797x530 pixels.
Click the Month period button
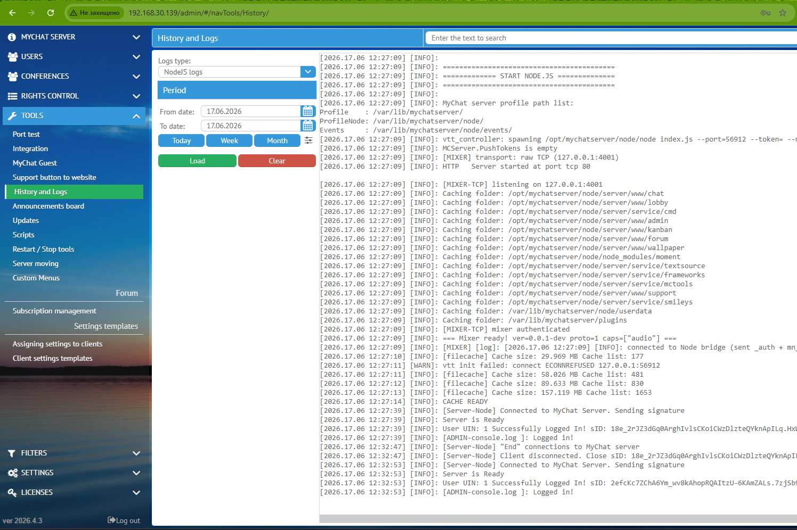pyautogui.click(x=277, y=140)
